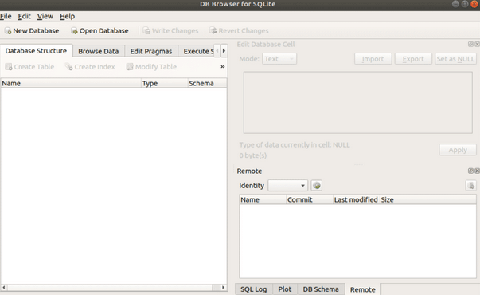
Task: Click into the cell editor text area
Action: (358, 102)
